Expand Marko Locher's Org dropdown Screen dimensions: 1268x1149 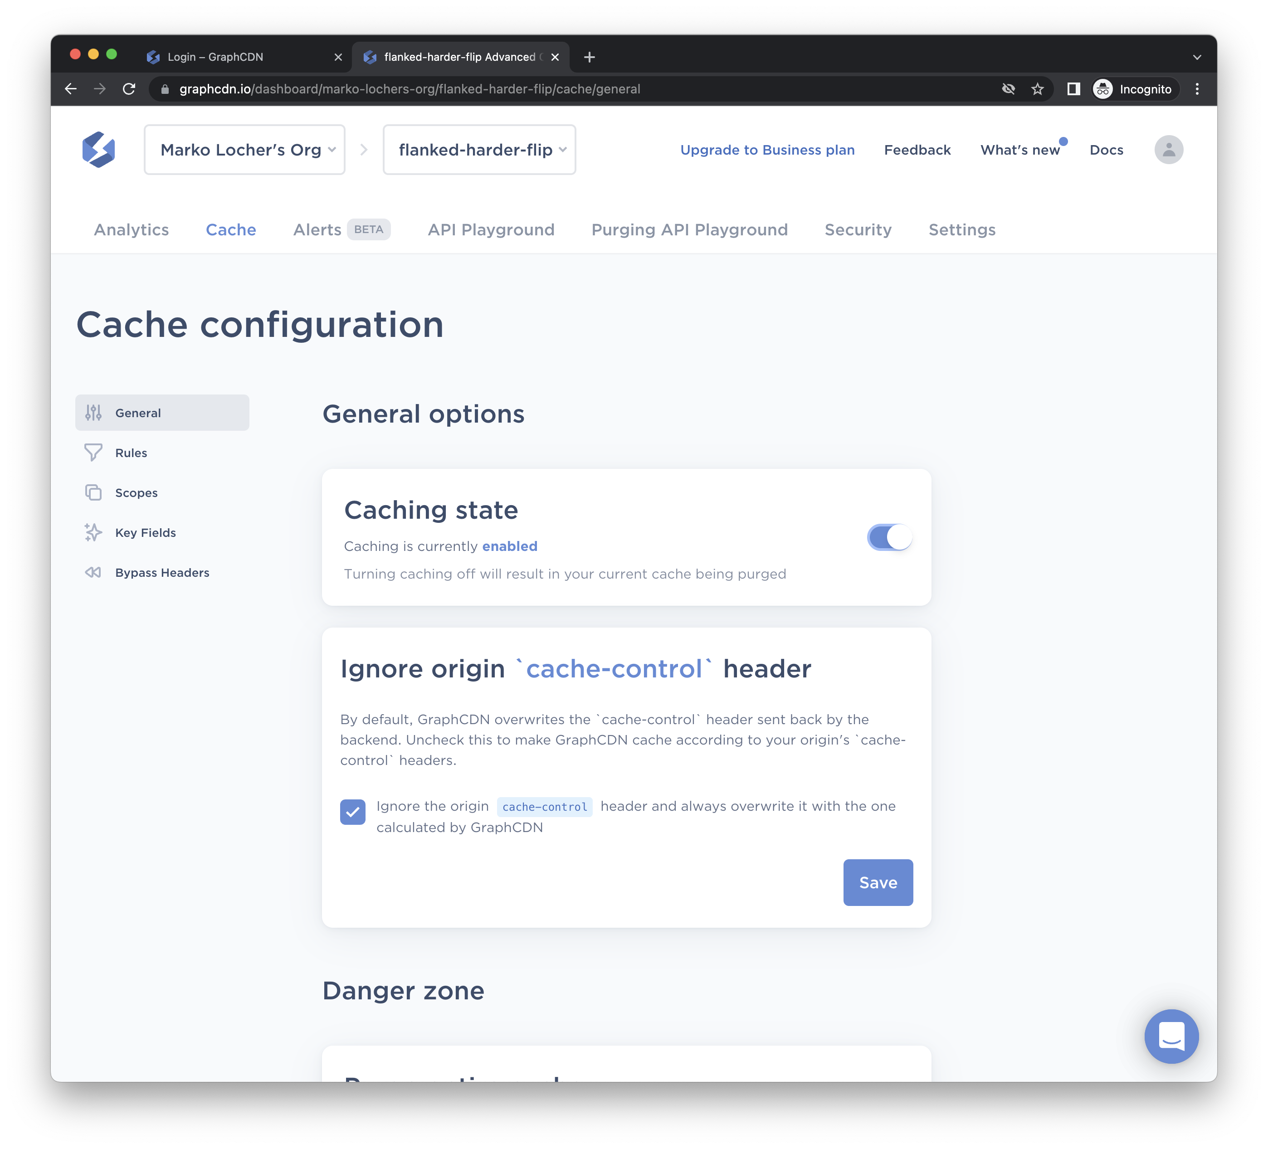tap(245, 150)
